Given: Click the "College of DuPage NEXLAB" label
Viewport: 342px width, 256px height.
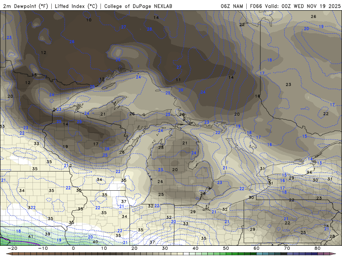Looking at the screenshot, I should click(138, 6).
